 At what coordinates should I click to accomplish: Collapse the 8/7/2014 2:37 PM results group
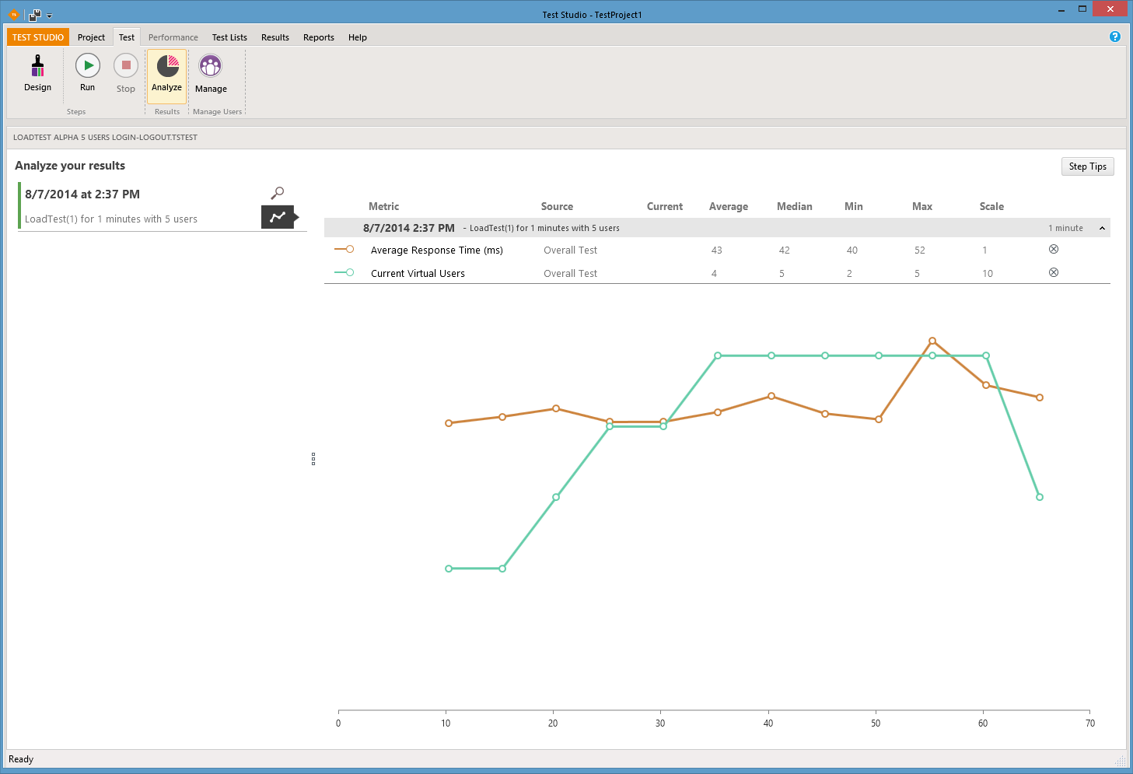tap(1102, 228)
